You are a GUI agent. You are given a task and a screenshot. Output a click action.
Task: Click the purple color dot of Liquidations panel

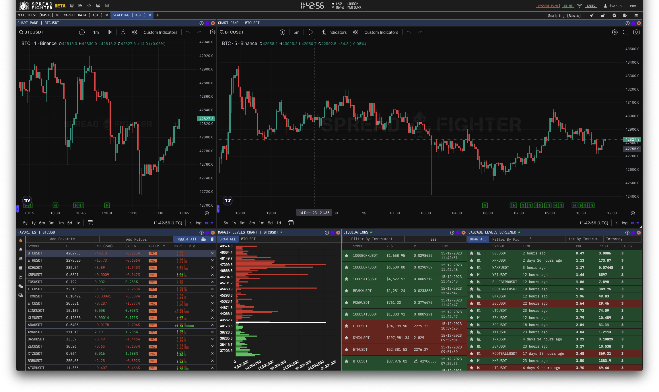pyautogui.click(x=458, y=233)
